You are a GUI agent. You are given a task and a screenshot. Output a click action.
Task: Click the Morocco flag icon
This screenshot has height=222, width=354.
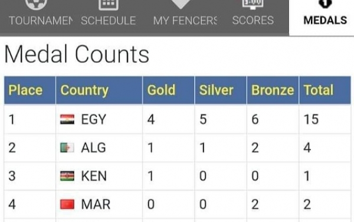67,204
